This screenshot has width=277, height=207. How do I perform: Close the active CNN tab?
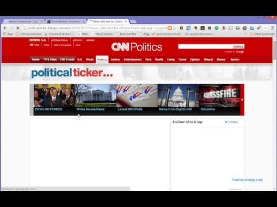[x=126, y=21]
